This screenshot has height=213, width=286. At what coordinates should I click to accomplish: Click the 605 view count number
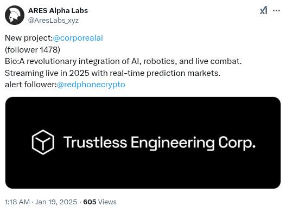click(x=90, y=202)
